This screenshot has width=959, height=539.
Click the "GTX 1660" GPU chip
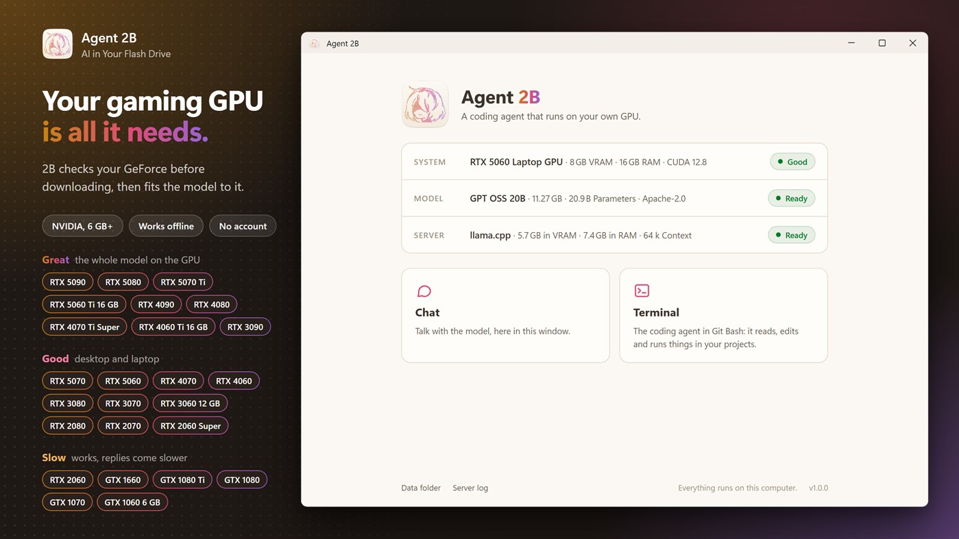(x=123, y=479)
